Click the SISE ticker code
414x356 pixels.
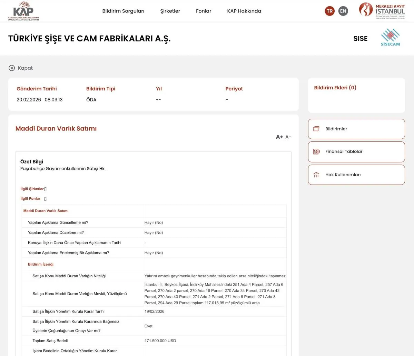tap(360, 39)
